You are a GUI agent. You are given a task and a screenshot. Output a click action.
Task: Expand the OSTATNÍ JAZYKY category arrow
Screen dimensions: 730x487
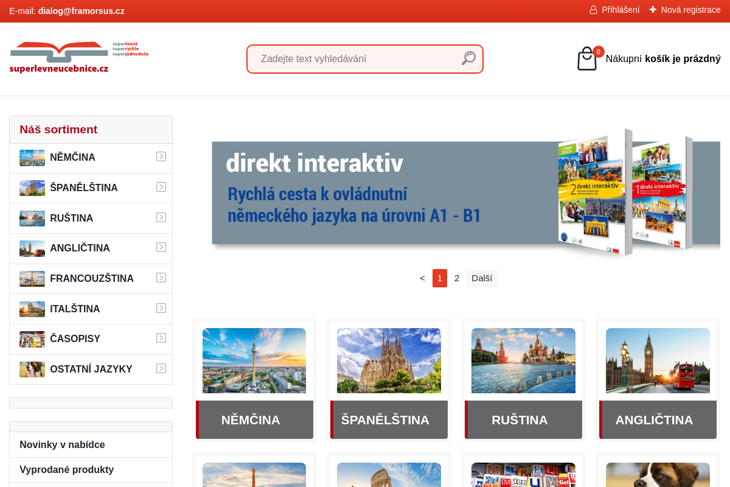[161, 368]
